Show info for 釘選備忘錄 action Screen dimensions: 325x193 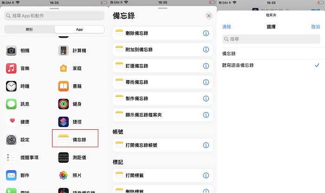coord(206,66)
